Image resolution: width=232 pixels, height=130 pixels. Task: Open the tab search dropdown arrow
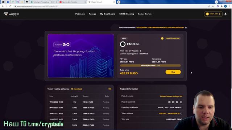pos(216,2)
